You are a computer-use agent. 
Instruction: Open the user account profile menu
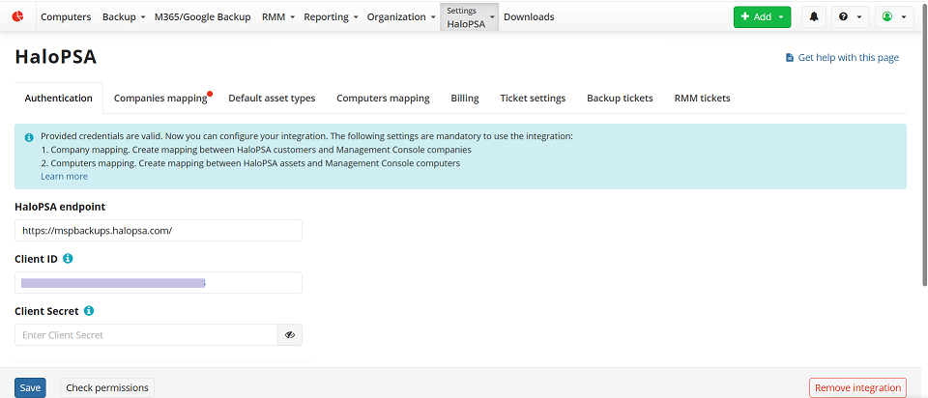(893, 17)
